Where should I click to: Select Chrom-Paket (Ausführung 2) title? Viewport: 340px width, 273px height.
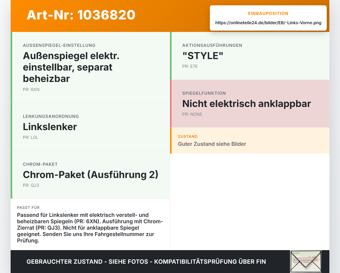91,175
